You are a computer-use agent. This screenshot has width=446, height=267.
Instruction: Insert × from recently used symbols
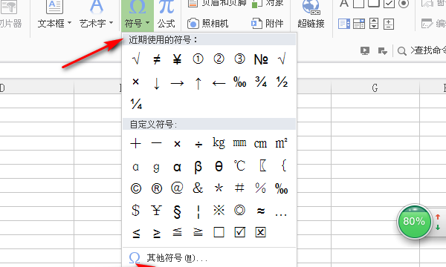pos(136,82)
